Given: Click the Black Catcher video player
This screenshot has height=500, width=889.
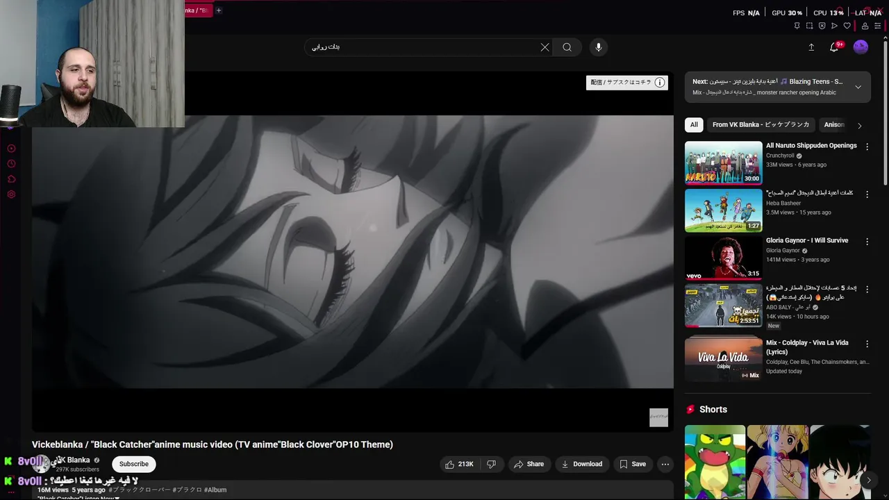Looking at the screenshot, I should tap(353, 251).
